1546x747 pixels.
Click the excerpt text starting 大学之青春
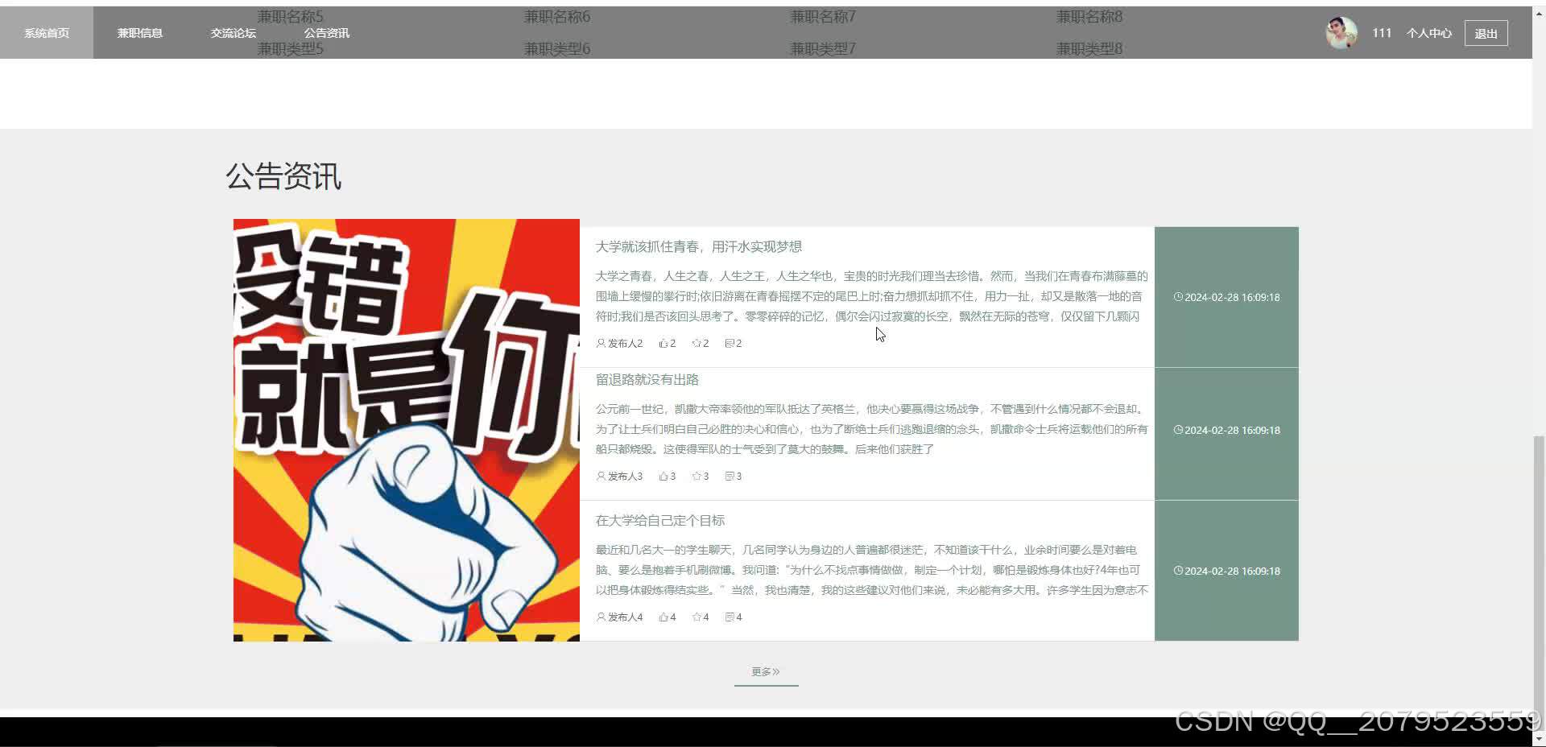[x=871, y=296]
